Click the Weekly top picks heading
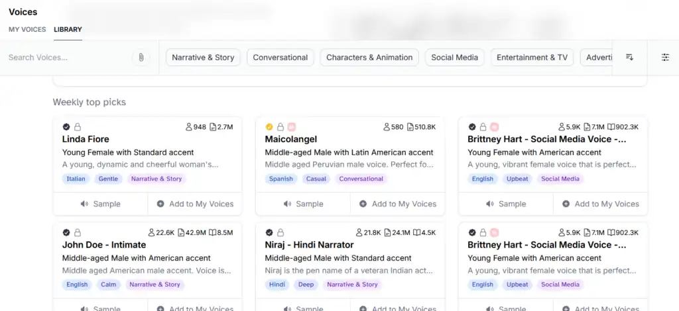The width and height of the screenshot is (679, 311). [90, 103]
